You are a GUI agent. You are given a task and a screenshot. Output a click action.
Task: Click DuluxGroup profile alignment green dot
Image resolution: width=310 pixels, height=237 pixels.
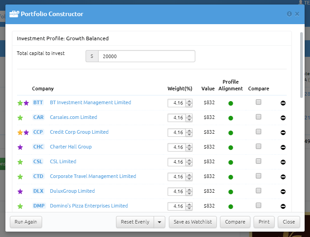pyautogui.click(x=231, y=192)
